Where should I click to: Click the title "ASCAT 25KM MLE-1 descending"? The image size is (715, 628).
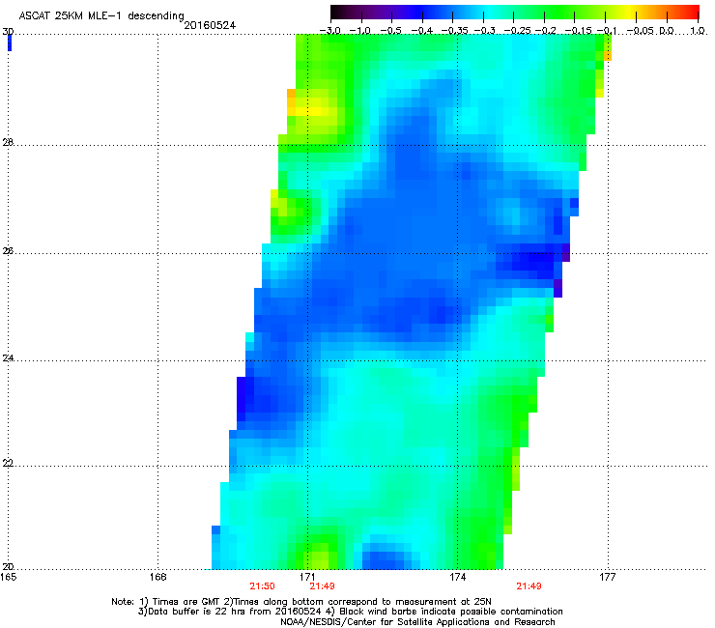point(101,15)
